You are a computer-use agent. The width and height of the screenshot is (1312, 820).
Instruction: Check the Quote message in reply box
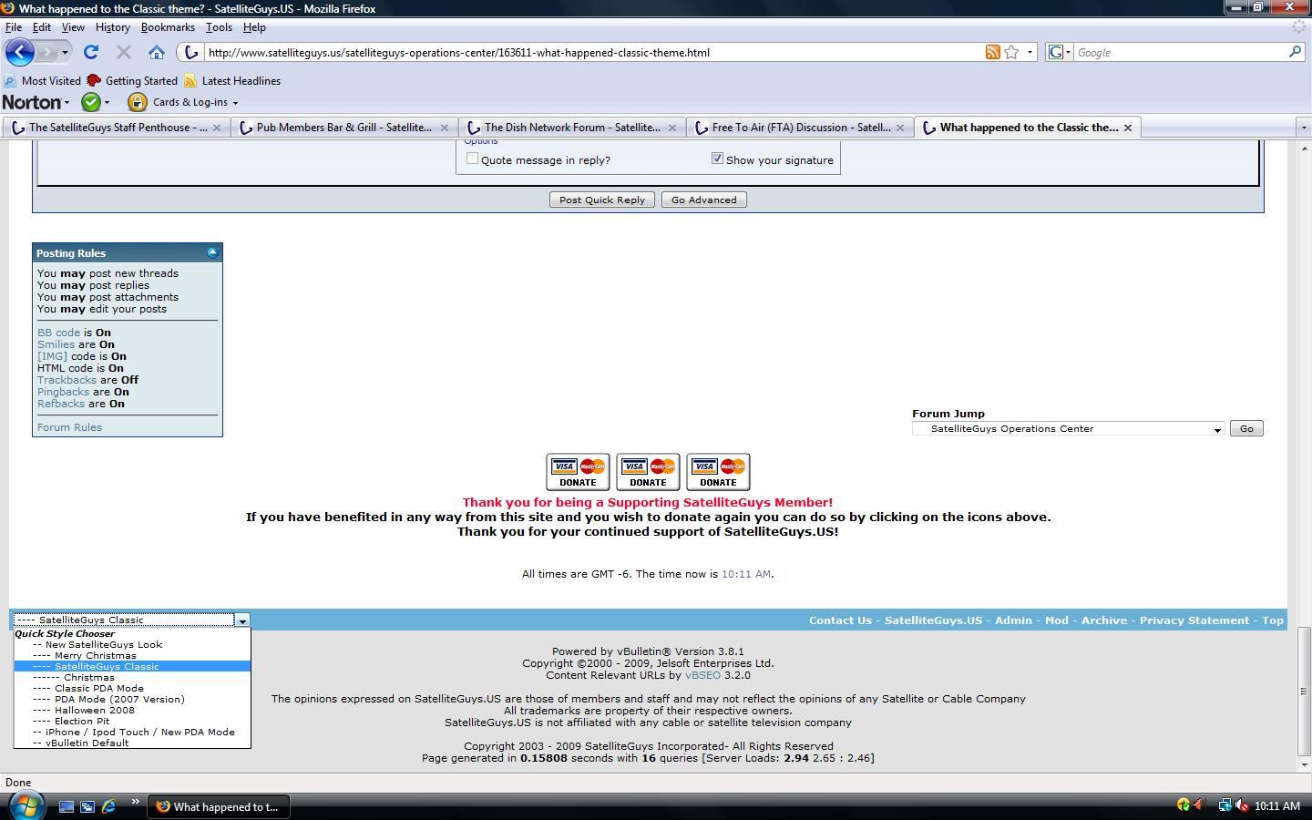(472, 159)
